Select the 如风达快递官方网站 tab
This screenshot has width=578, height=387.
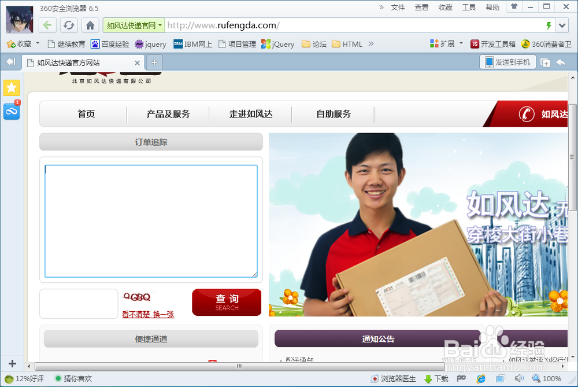click(x=83, y=62)
